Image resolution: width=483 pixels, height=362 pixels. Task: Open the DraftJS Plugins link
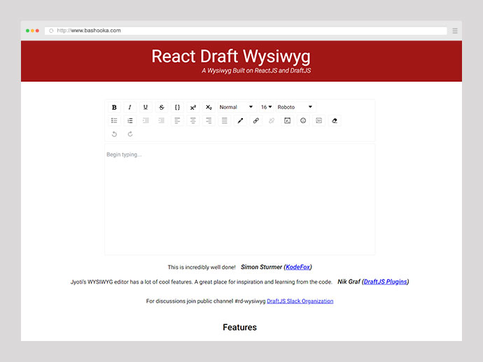coord(386,282)
